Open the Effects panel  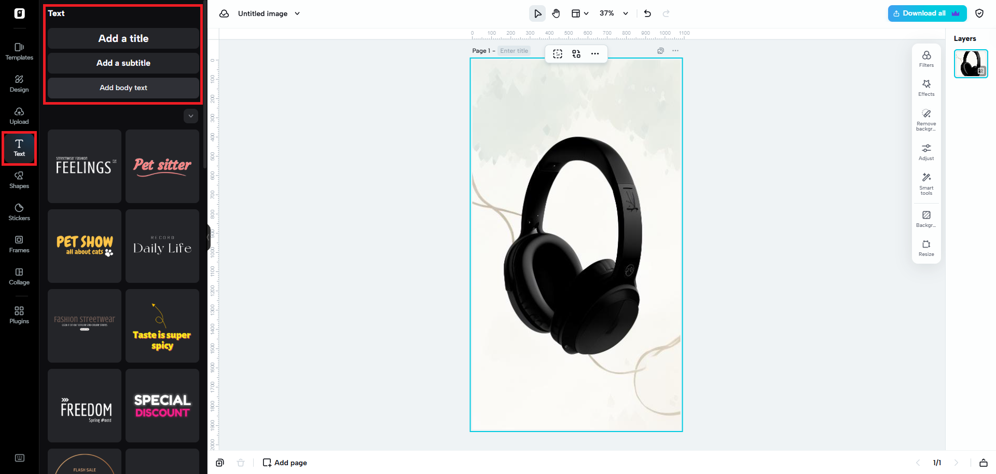[926, 88]
